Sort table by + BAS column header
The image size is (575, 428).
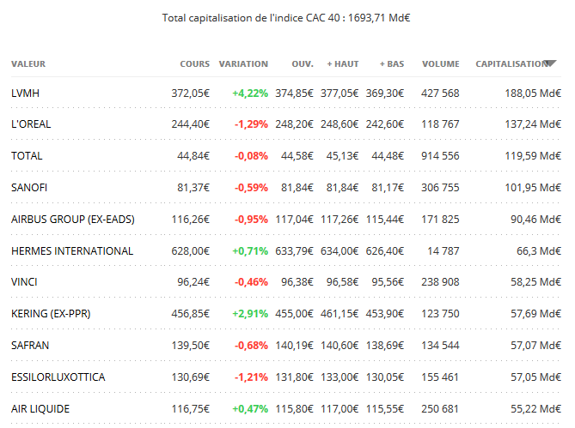392,64
